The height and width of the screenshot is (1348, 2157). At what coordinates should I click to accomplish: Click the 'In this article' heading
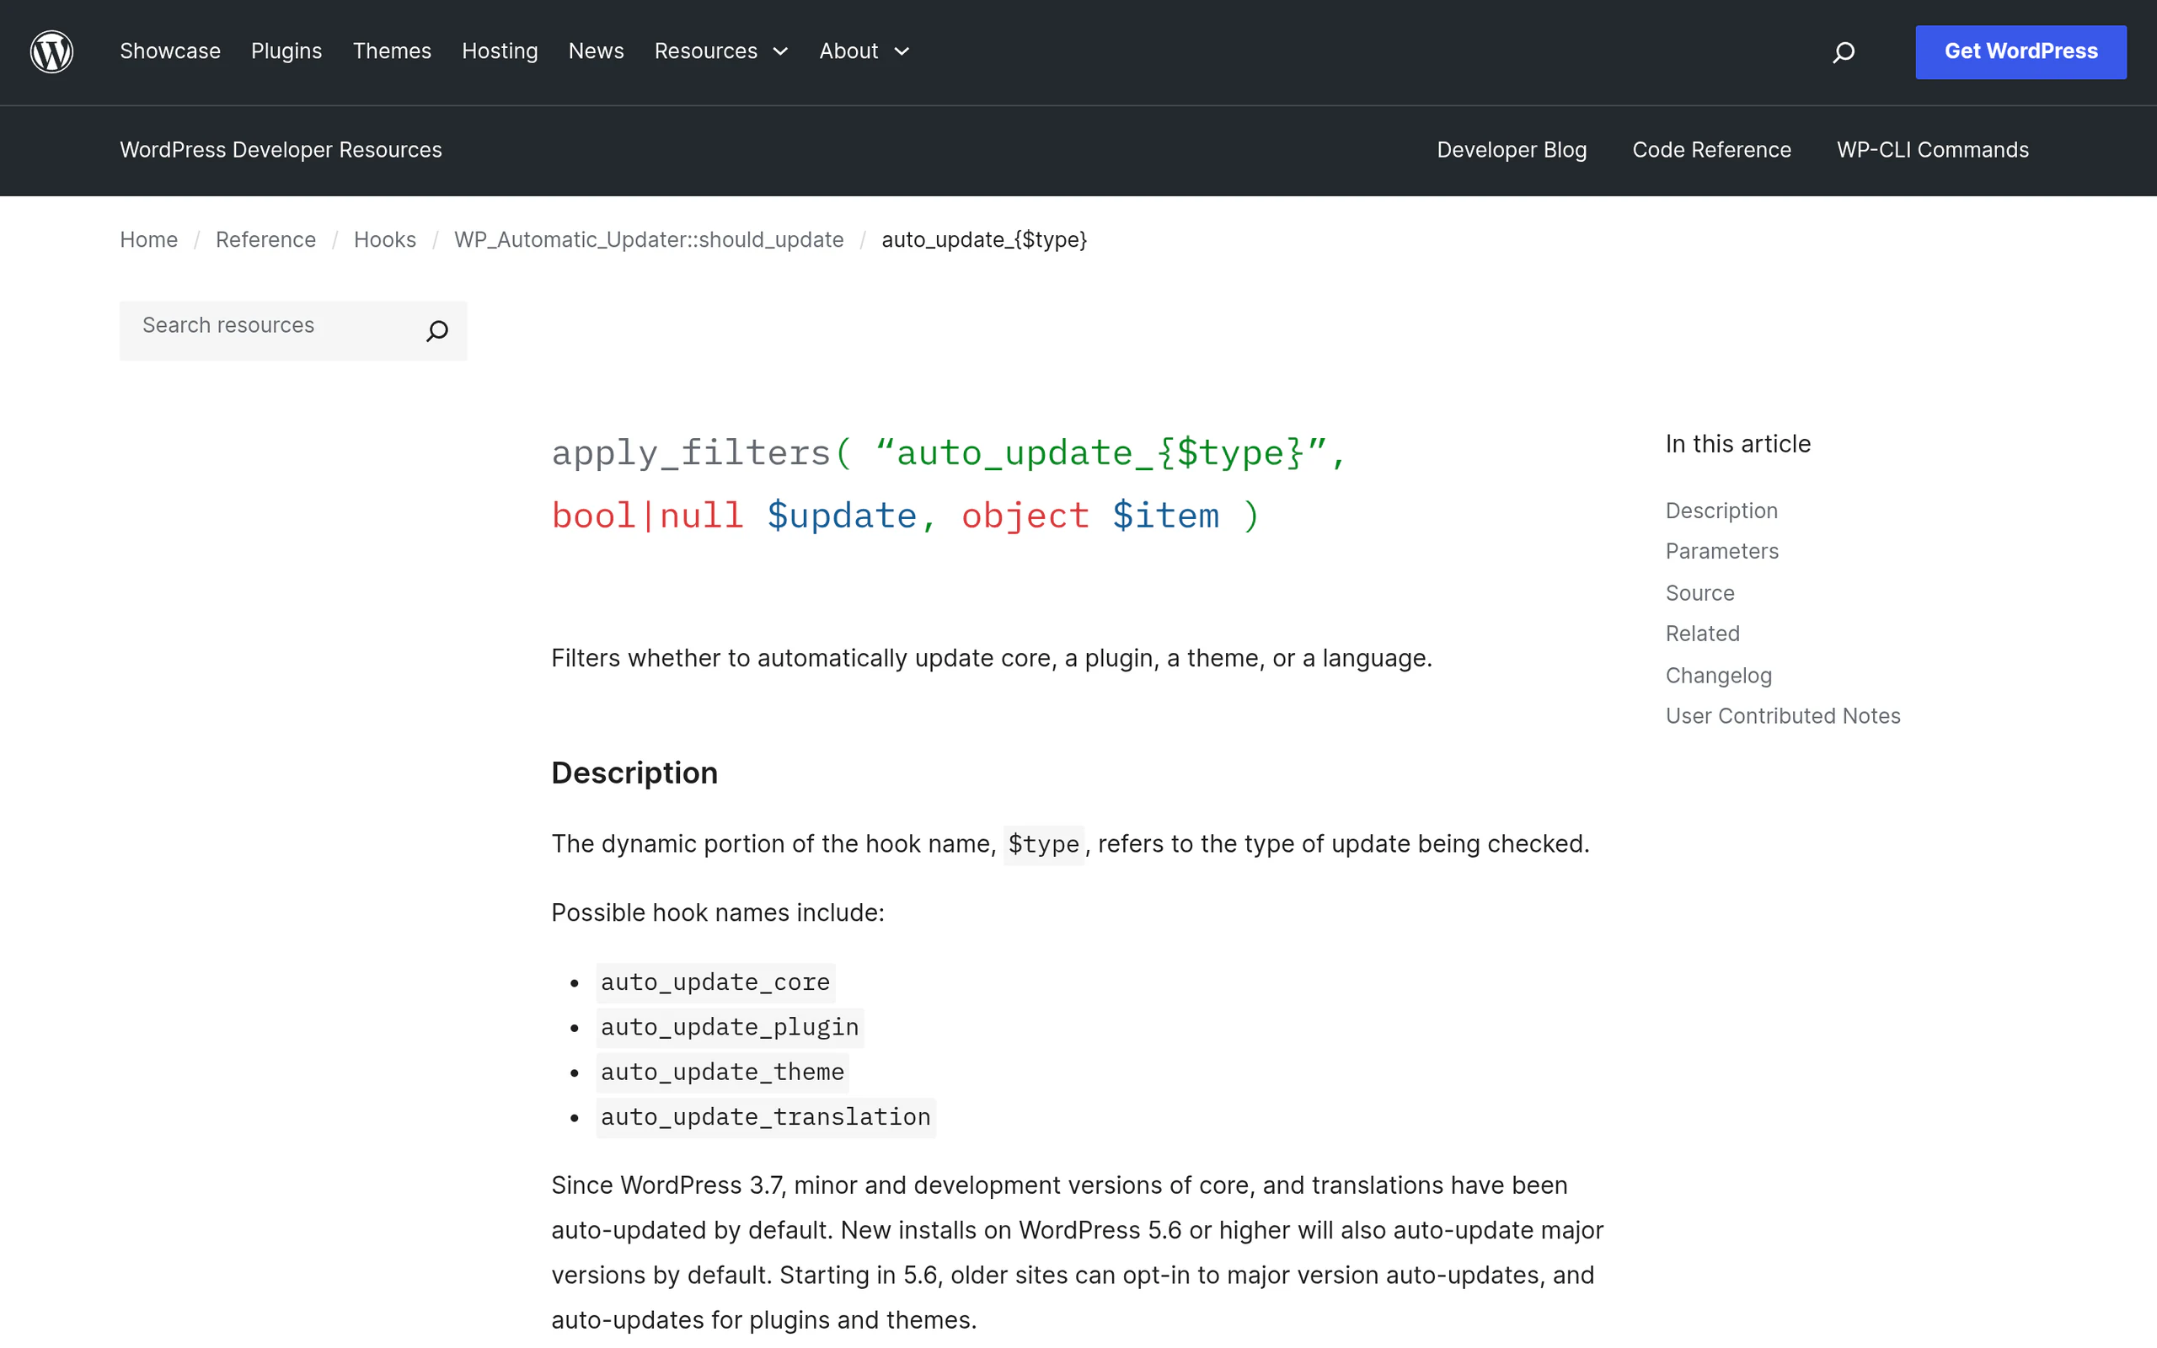tap(1738, 444)
